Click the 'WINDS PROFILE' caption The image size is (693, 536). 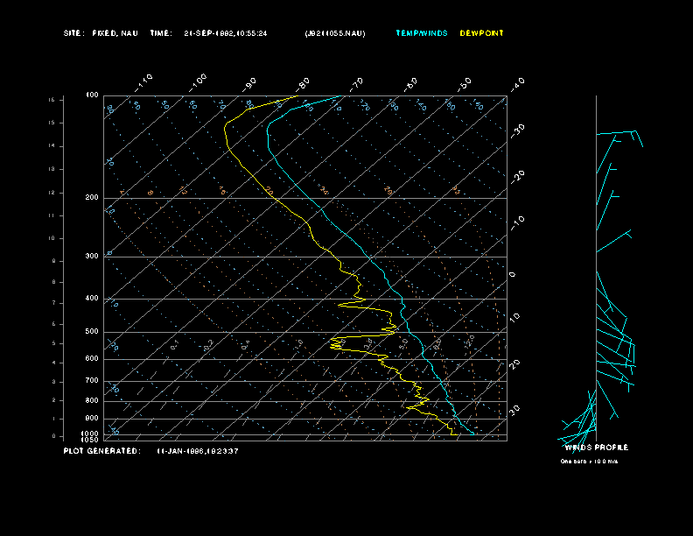pos(596,448)
